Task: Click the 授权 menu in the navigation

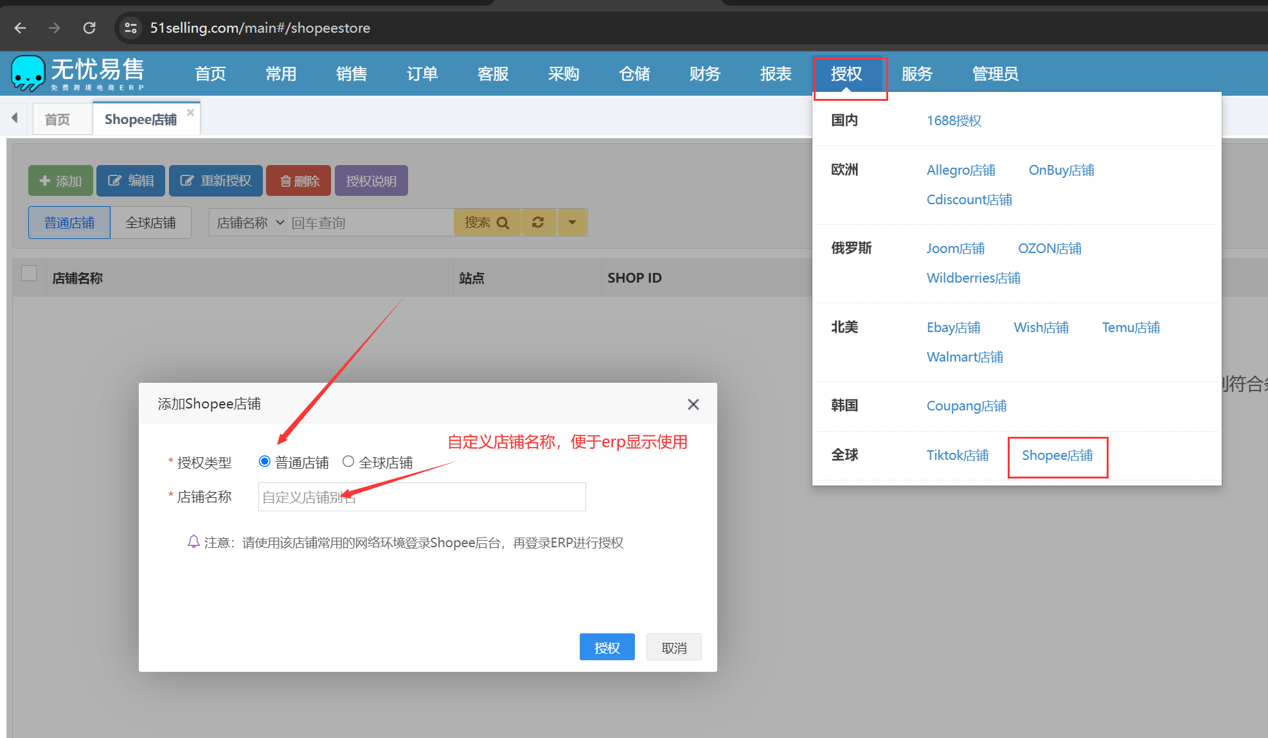Action: click(x=846, y=74)
